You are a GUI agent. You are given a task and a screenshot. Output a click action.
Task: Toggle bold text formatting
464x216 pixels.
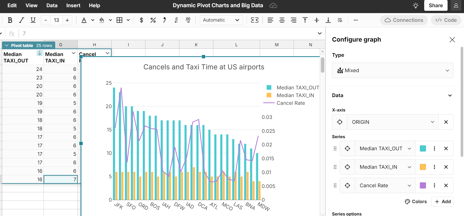click(x=10, y=20)
